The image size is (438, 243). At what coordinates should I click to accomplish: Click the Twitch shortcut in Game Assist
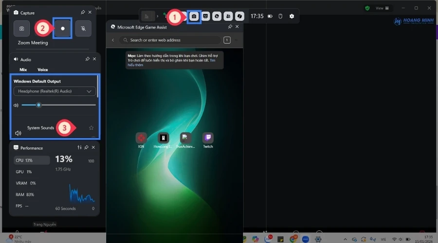click(208, 138)
